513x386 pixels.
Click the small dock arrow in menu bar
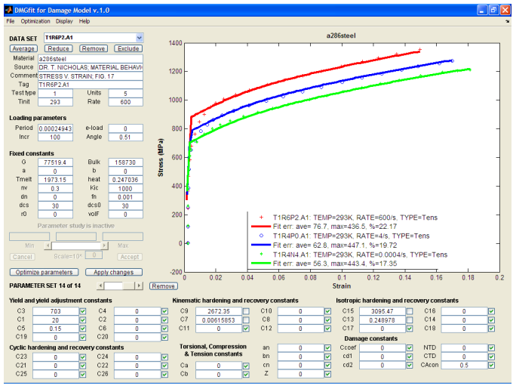506,22
